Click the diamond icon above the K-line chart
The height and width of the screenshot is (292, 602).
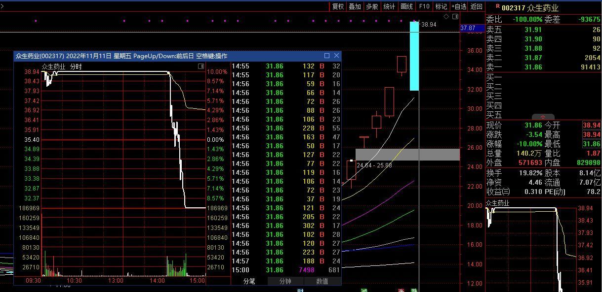(x=446, y=17)
